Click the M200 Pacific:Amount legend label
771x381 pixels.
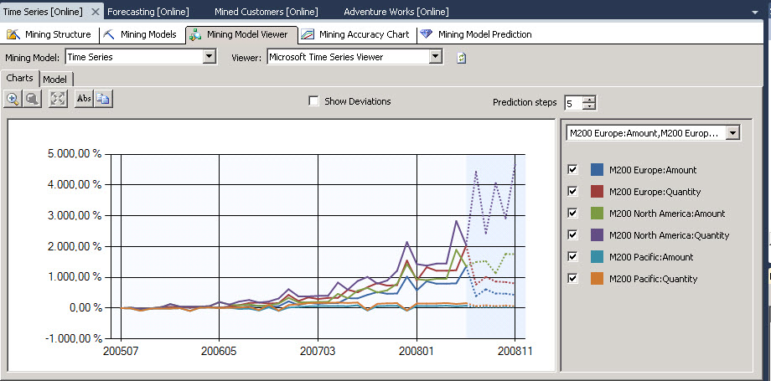click(651, 257)
